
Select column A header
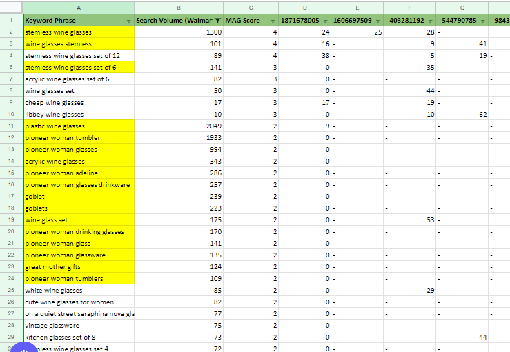79,8
